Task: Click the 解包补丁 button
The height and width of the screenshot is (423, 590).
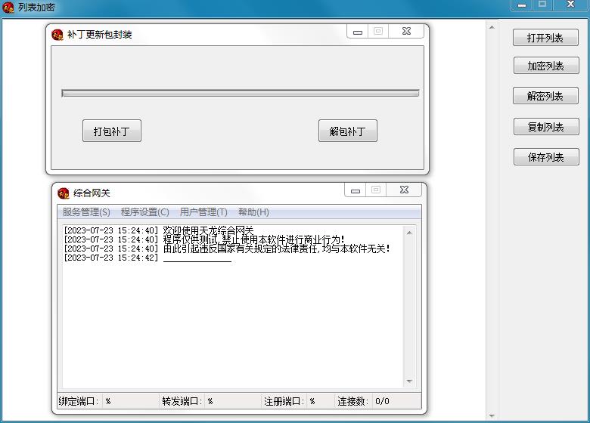Action: (x=347, y=131)
